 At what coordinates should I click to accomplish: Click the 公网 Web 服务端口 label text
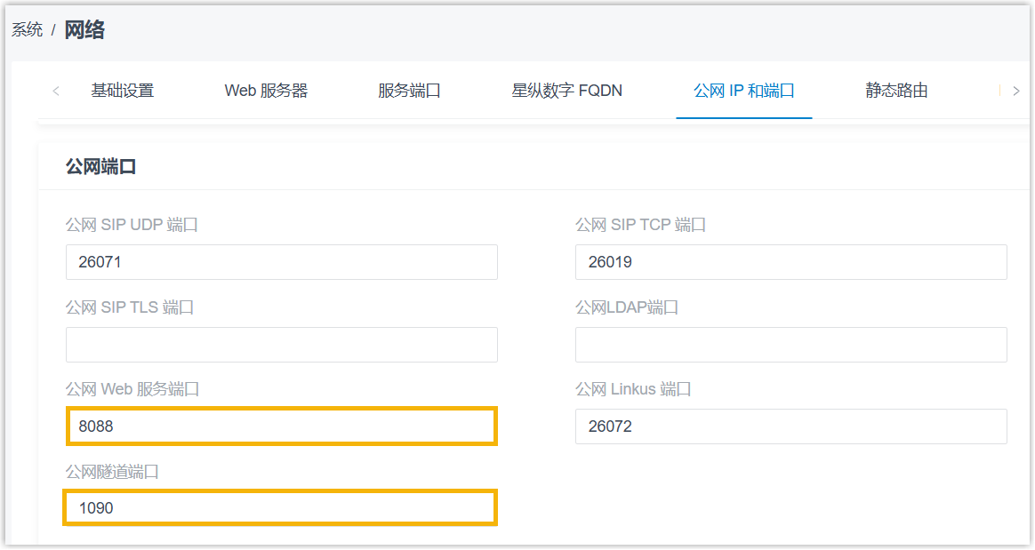pos(132,389)
